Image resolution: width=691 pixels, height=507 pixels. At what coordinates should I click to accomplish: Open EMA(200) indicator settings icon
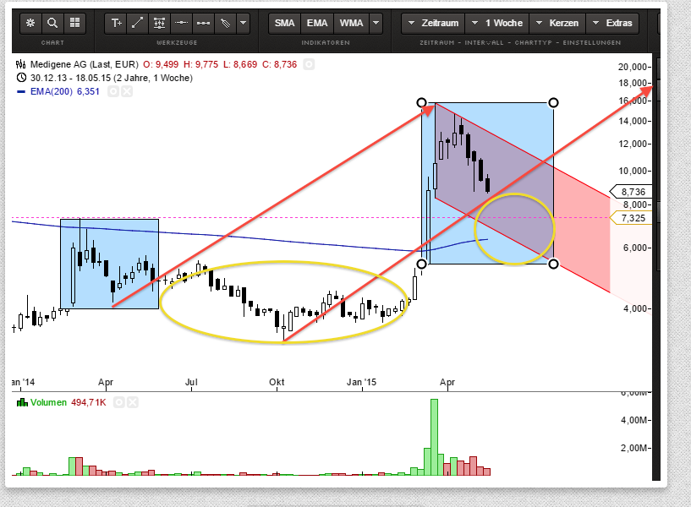[113, 91]
